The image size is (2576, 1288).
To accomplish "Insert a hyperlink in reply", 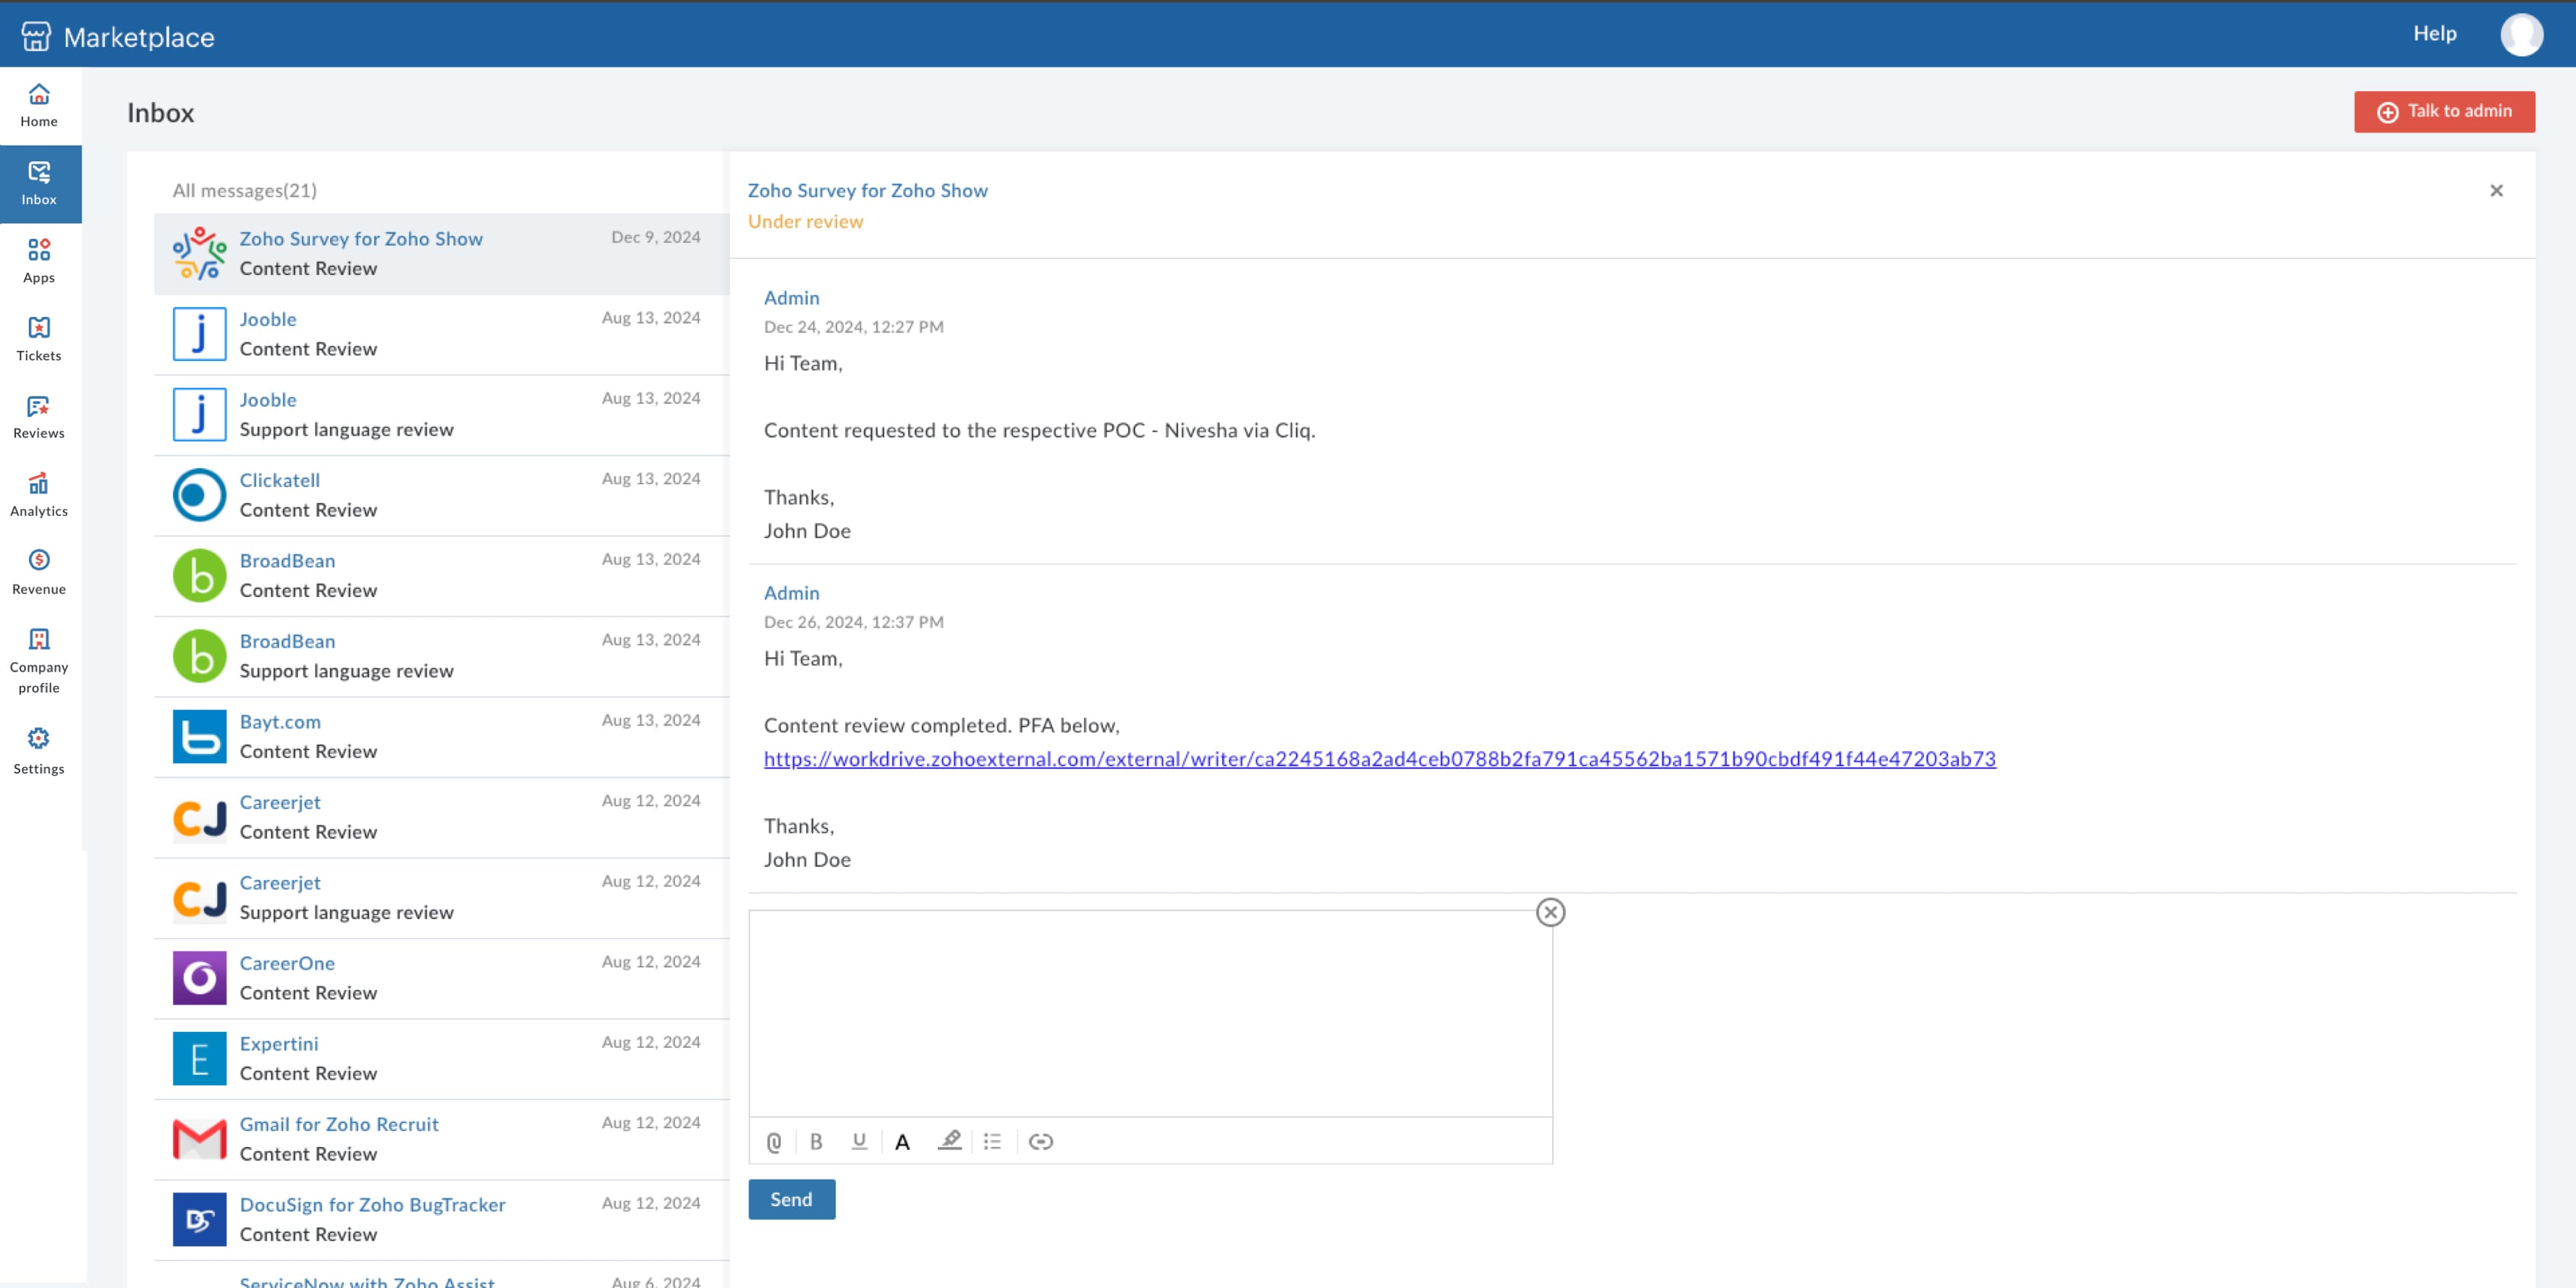I will (1040, 1141).
